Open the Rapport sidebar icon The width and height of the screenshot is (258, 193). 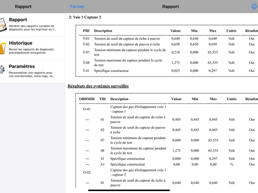[3, 25]
